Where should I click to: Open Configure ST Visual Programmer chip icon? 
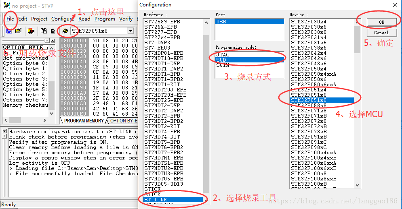65,31
